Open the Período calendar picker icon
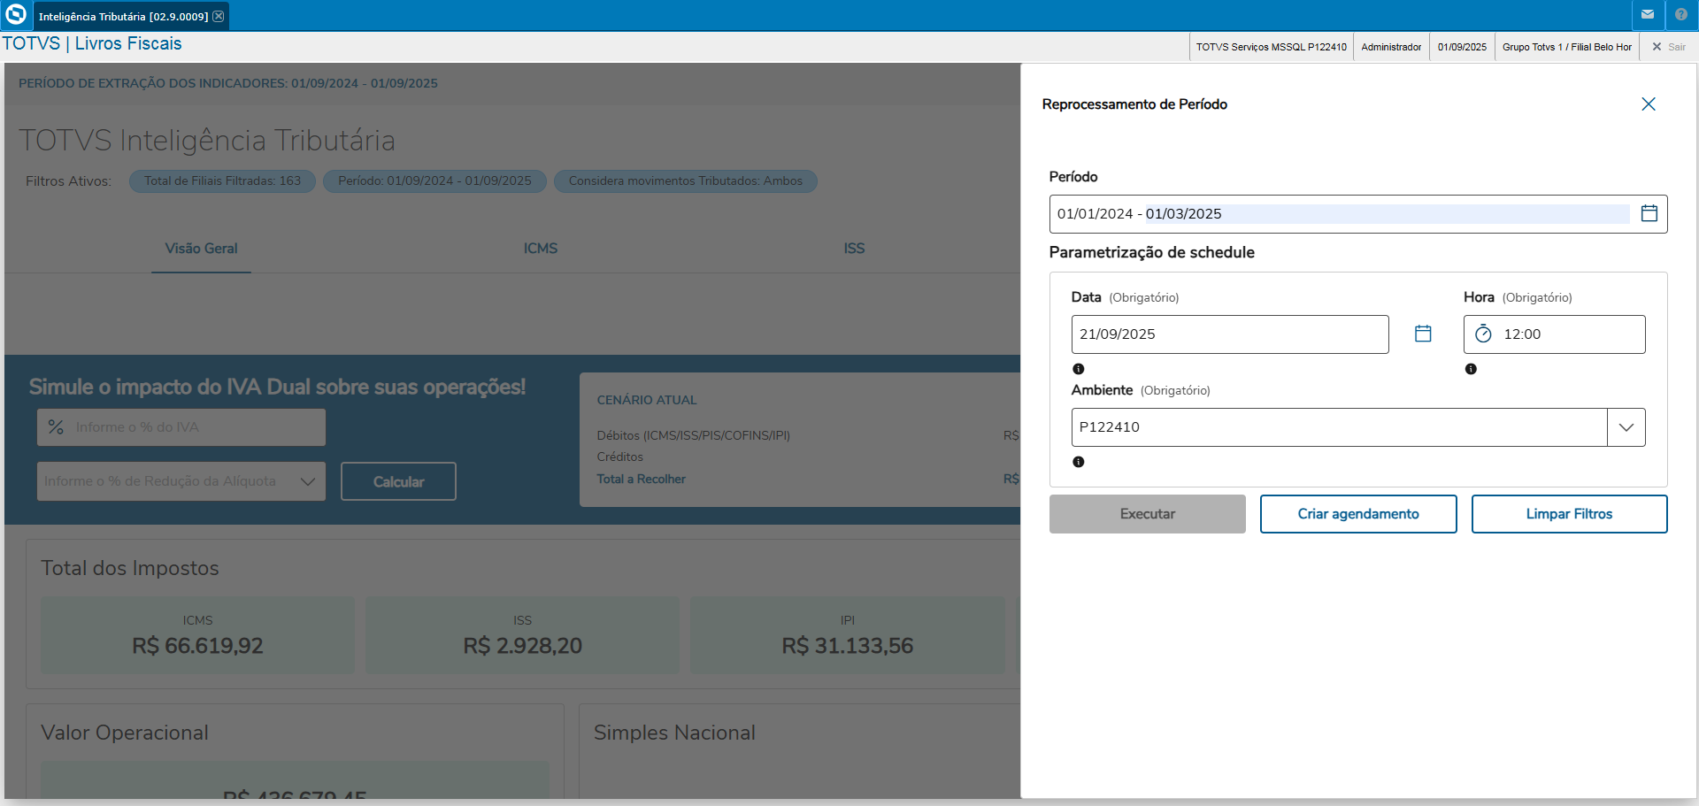Viewport: 1699px width, 806px height. (x=1649, y=213)
